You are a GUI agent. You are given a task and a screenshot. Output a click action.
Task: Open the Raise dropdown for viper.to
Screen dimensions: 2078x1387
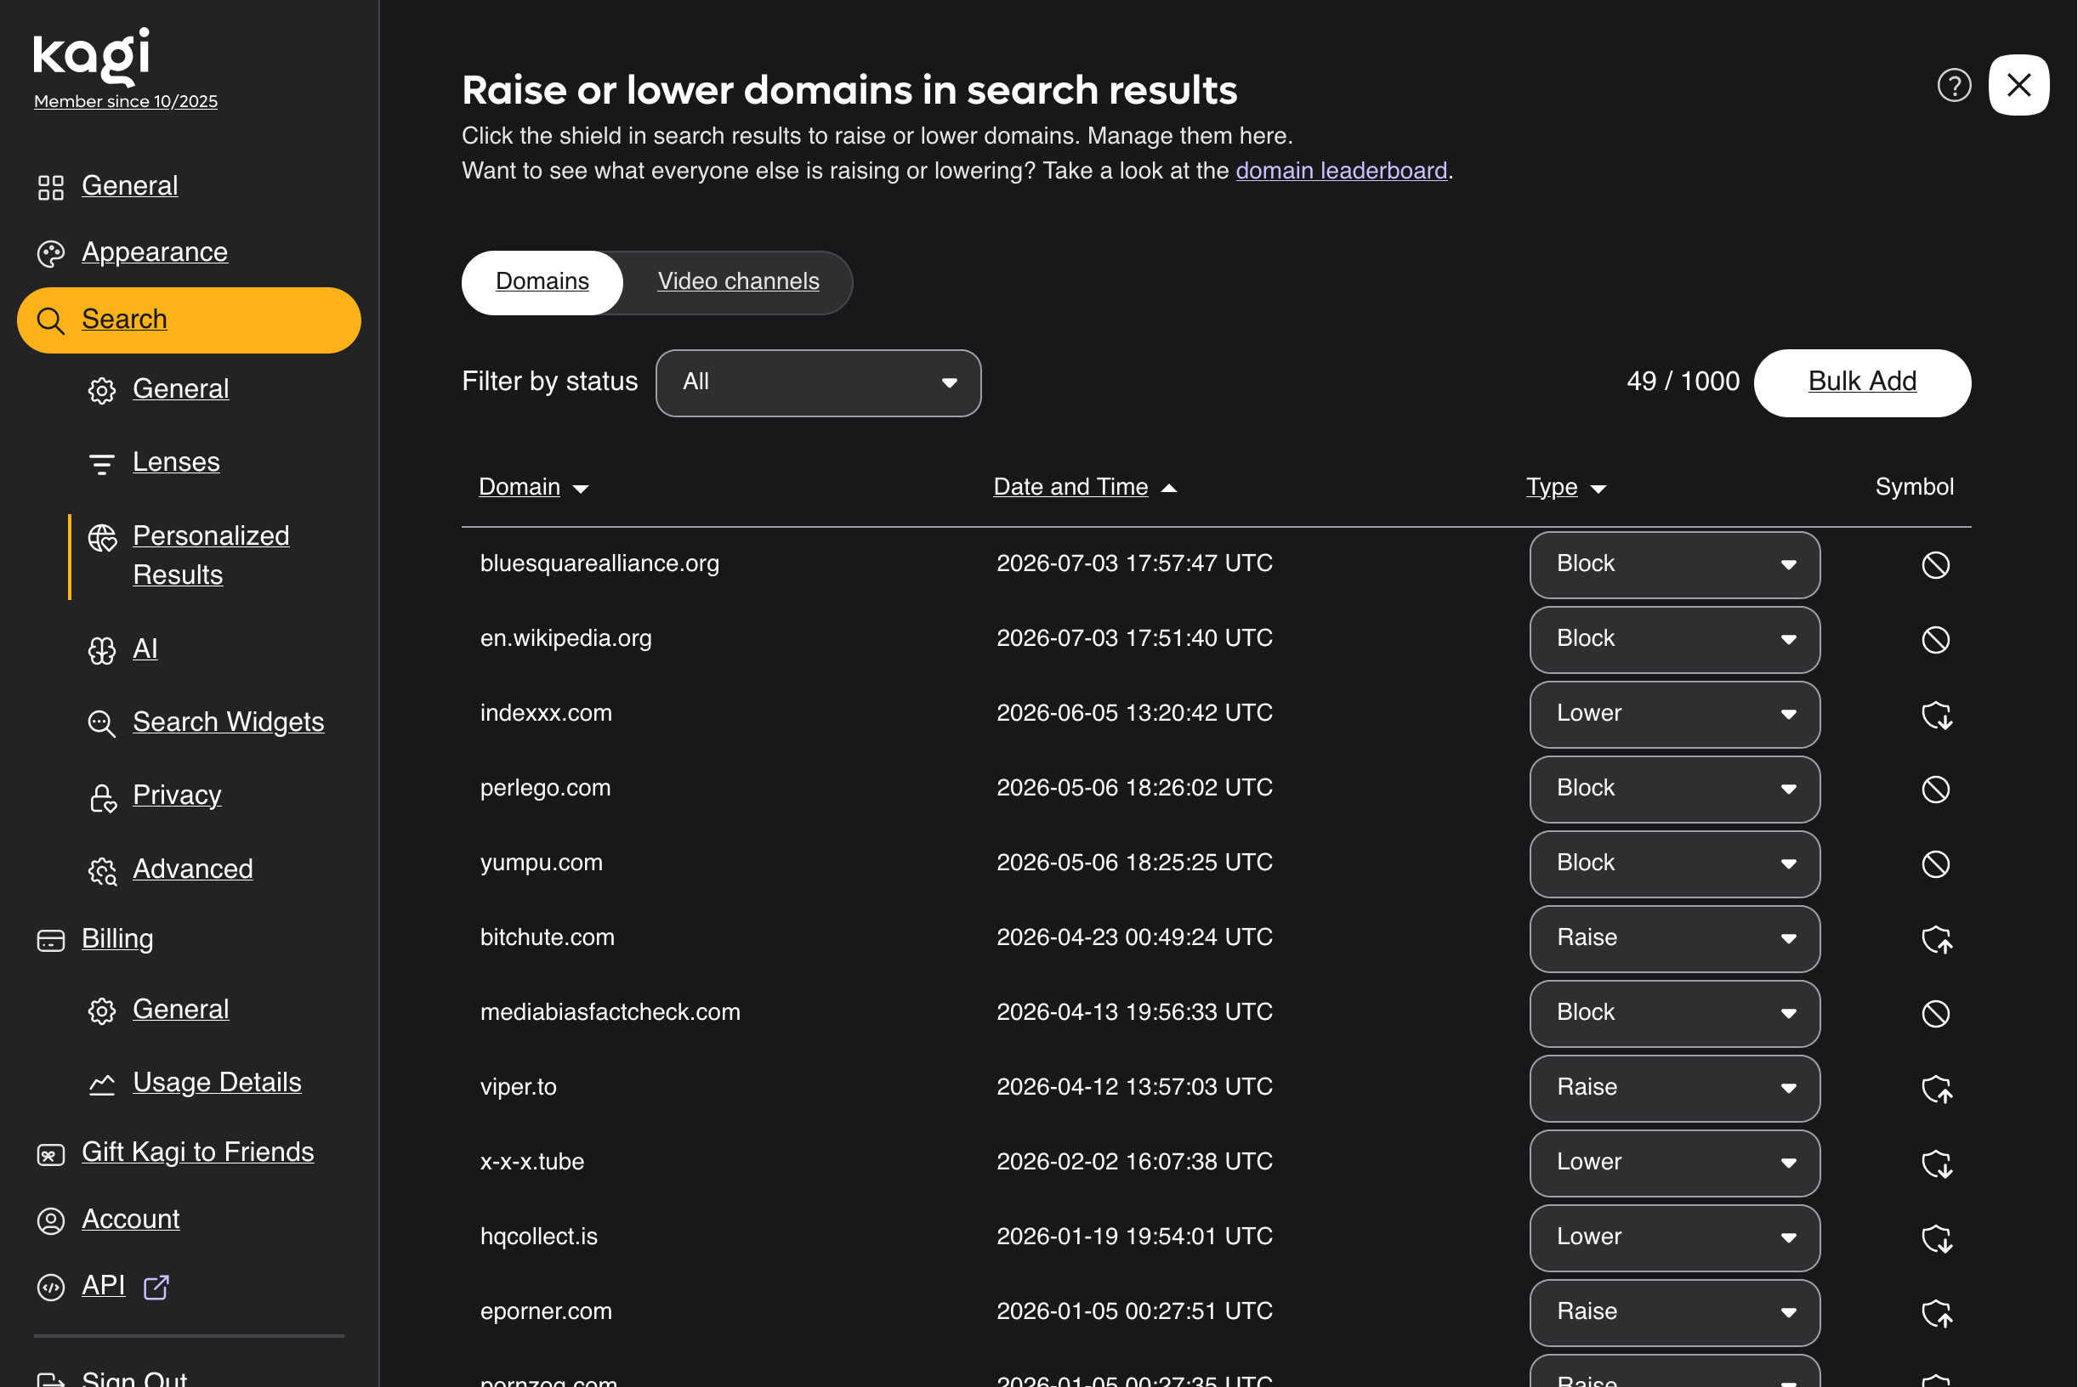pyautogui.click(x=1673, y=1089)
